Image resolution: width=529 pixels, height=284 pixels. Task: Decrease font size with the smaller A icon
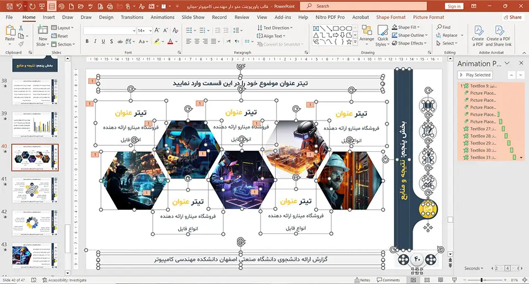point(166,30)
